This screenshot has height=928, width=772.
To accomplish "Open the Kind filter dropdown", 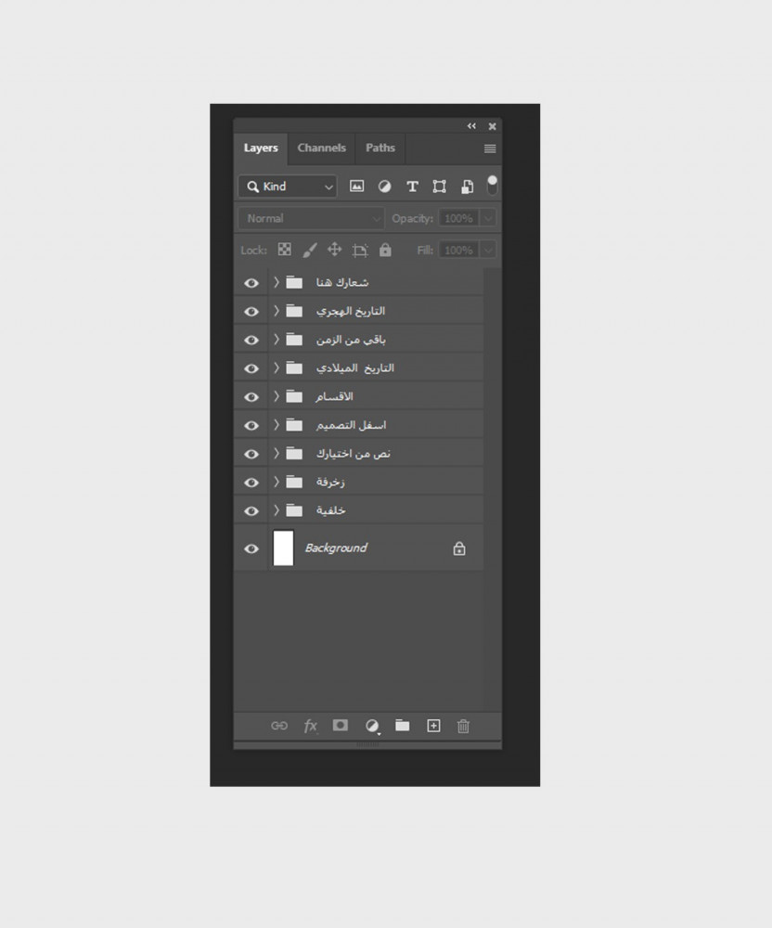I will coord(288,187).
